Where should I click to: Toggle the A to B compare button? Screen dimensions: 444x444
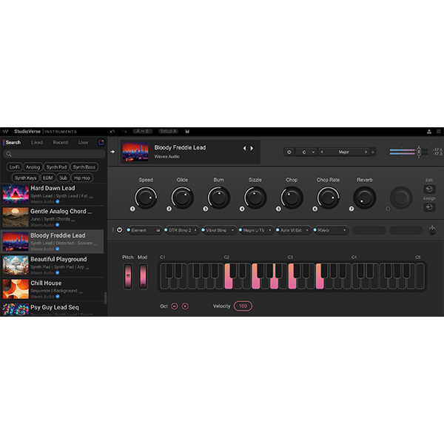(143, 131)
